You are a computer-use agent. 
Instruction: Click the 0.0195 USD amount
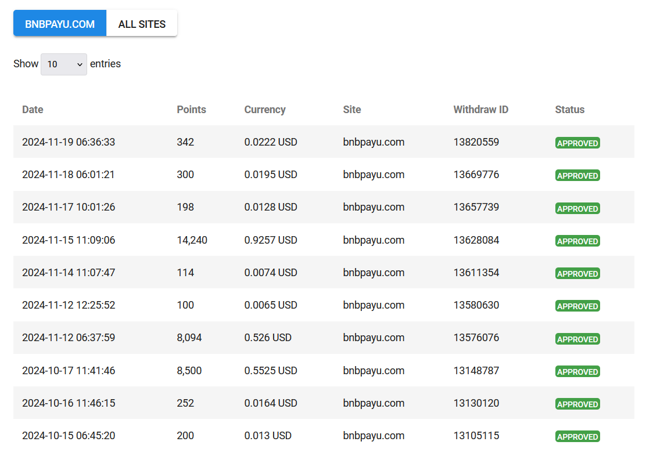tap(271, 175)
